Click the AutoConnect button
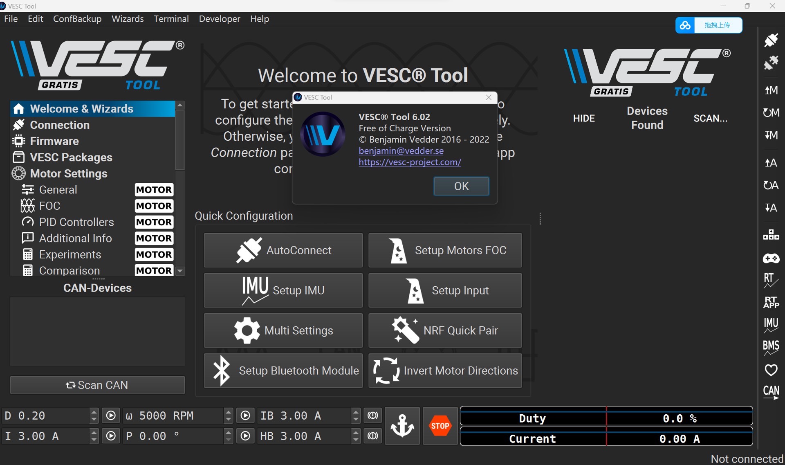 [283, 250]
